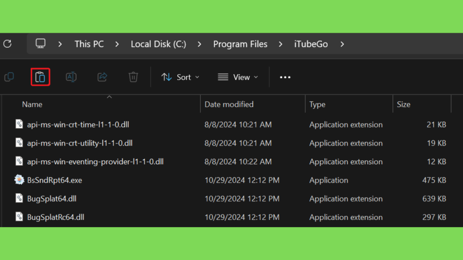Click the Refresh icon in address bar
This screenshot has height=260, width=463.
(7, 44)
